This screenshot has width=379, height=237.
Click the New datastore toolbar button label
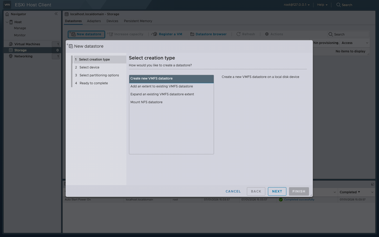pyautogui.click(x=89, y=34)
